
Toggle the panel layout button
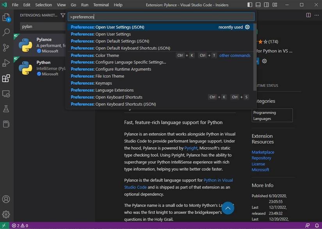[x=267, y=5]
